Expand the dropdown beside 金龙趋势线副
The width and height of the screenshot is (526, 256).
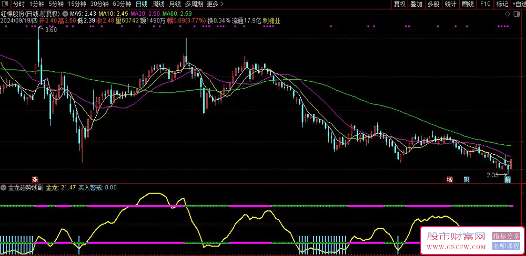click(4, 187)
